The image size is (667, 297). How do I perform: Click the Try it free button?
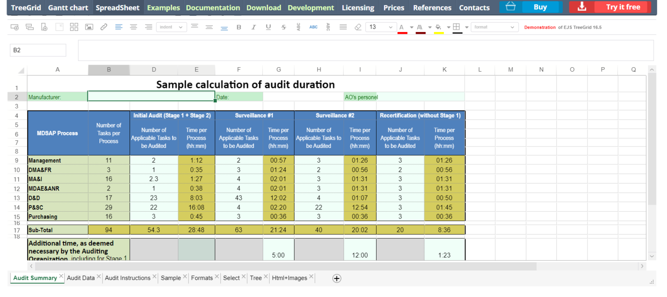click(622, 7)
